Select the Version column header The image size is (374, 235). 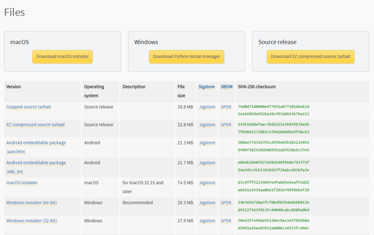point(14,87)
